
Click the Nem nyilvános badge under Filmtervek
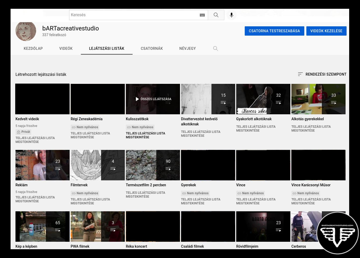click(x=85, y=193)
